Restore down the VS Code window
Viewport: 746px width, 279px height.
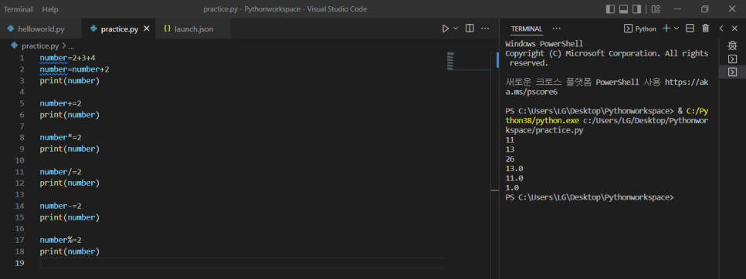705,9
